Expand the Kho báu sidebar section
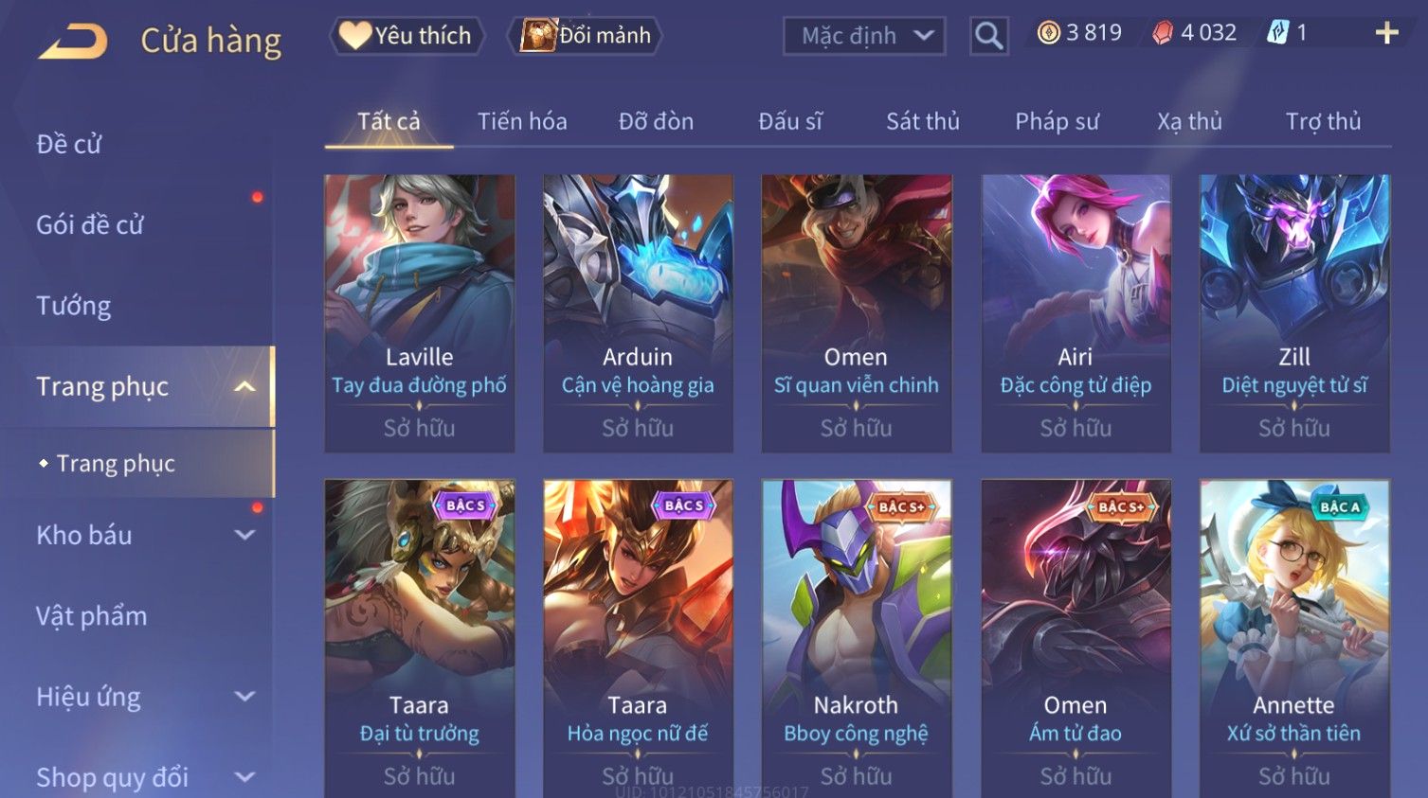This screenshot has width=1428, height=798. (244, 535)
